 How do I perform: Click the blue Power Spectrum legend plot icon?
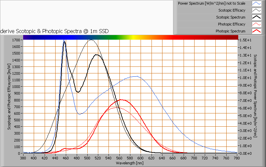[x=256, y=3]
